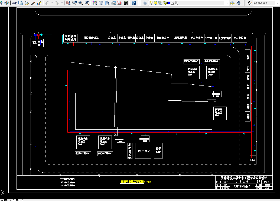280x201 pixels.
Task: Expand the Undo history dropdown arrow
Action: (52, 3)
